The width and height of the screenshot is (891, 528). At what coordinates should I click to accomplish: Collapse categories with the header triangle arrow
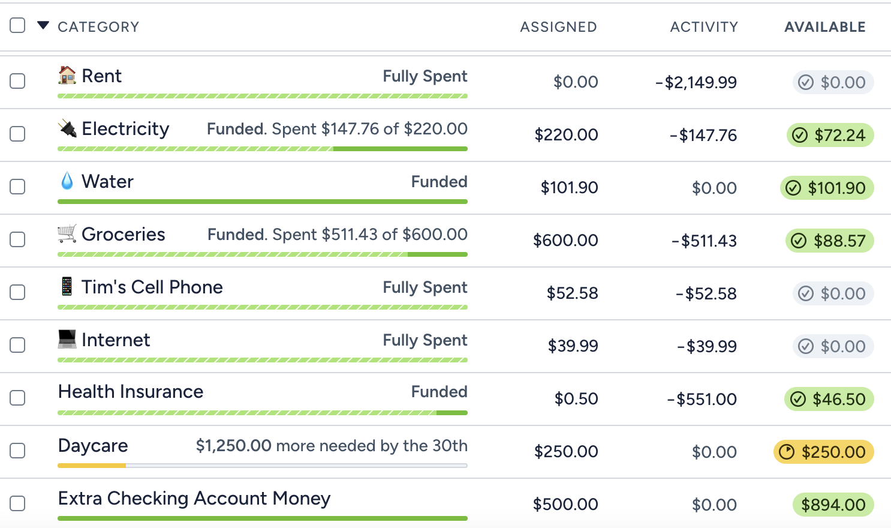pyautogui.click(x=43, y=25)
